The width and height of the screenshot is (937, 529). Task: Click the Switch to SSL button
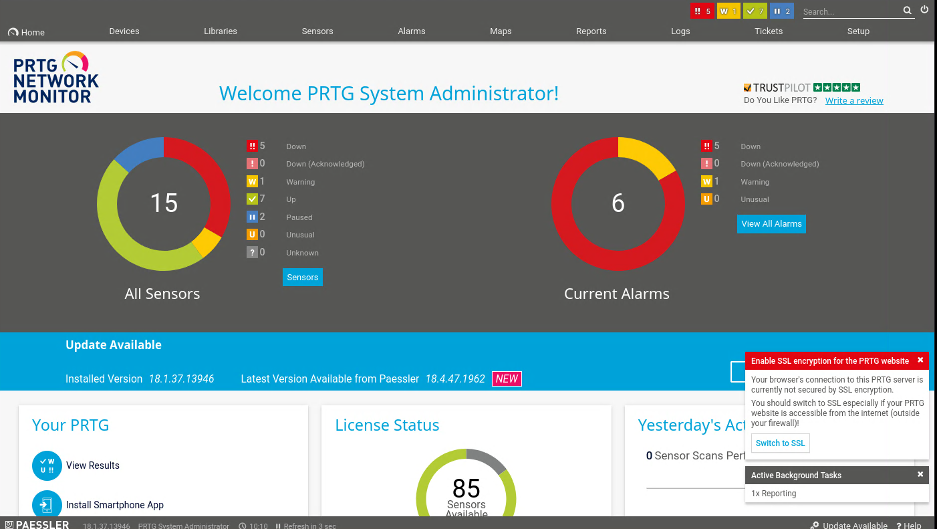(781, 443)
